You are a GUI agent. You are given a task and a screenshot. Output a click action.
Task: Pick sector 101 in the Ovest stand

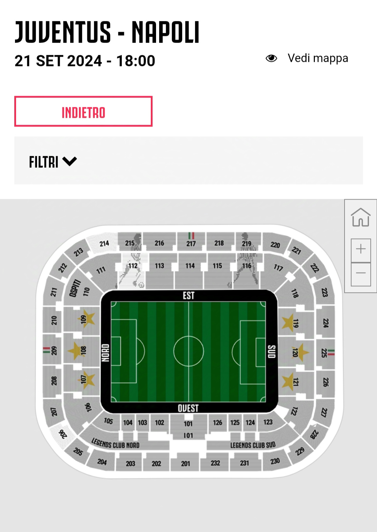pos(188,424)
